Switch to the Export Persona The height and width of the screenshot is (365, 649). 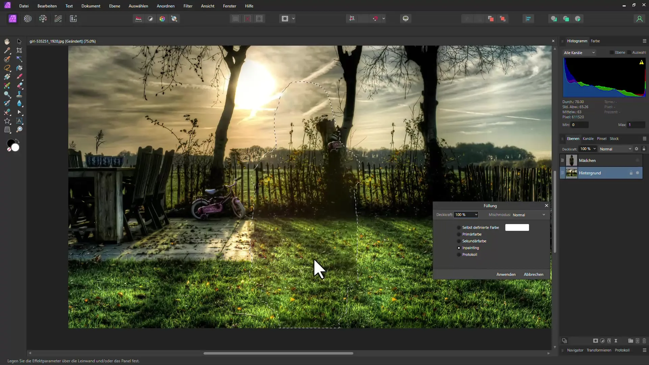73,19
